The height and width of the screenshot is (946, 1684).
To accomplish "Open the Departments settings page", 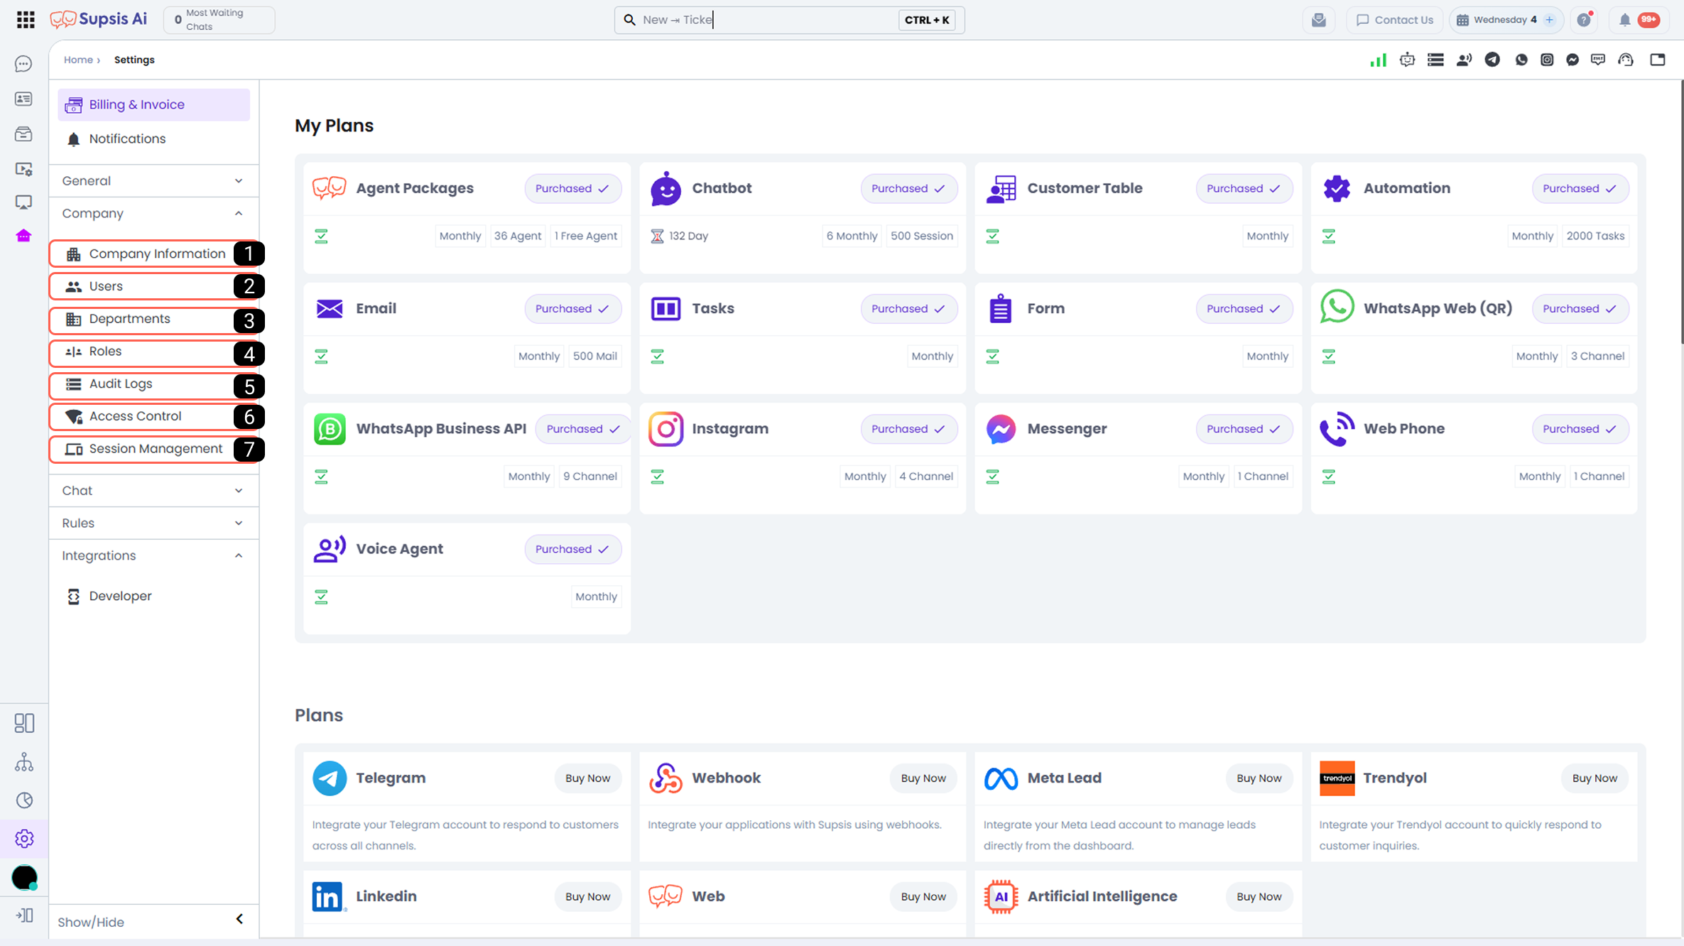I will pyautogui.click(x=153, y=320).
